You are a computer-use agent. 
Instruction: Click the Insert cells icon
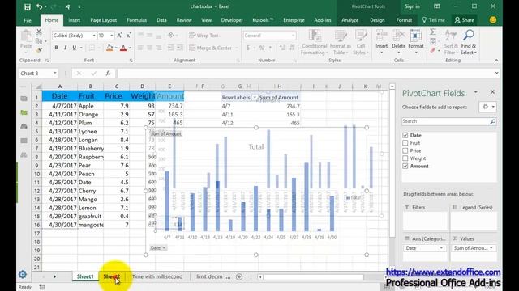pyautogui.click(x=382, y=36)
